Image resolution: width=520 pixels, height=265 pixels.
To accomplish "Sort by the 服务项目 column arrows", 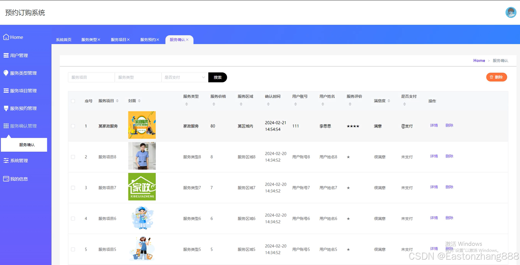I will click(x=117, y=101).
